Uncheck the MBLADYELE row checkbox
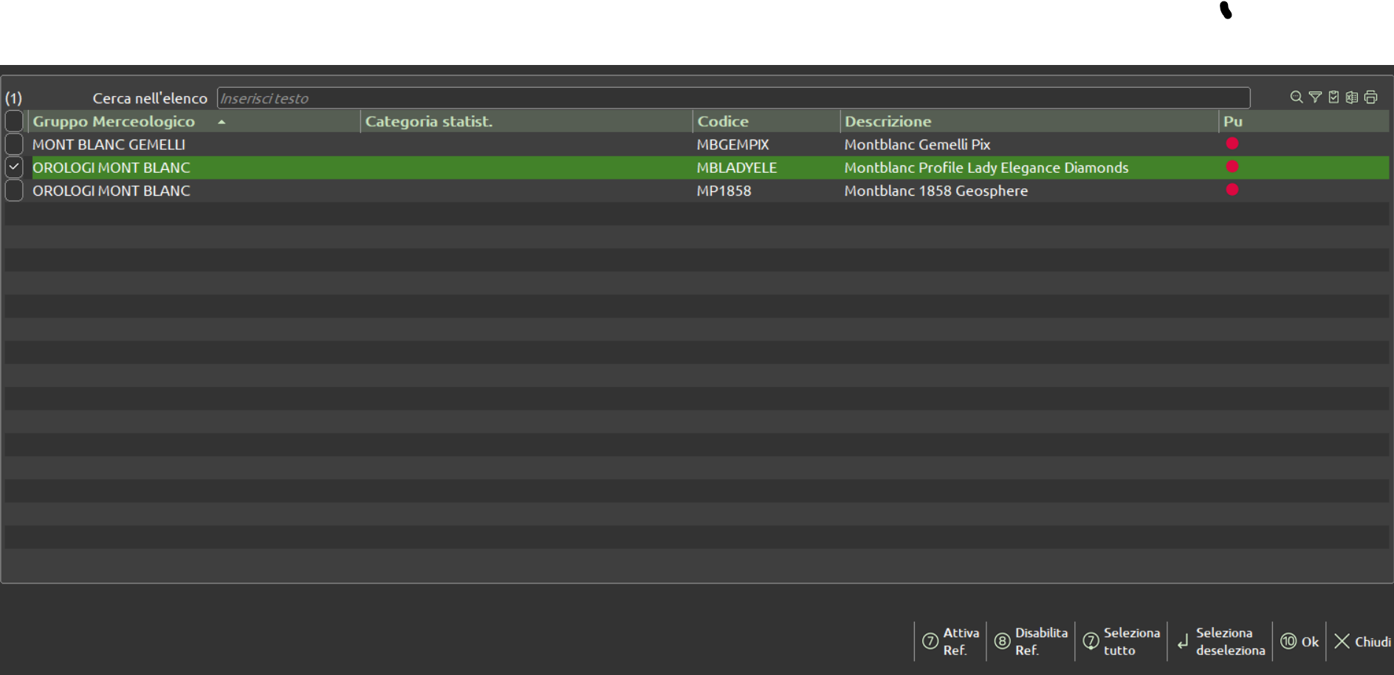1394x675 pixels. (x=14, y=168)
